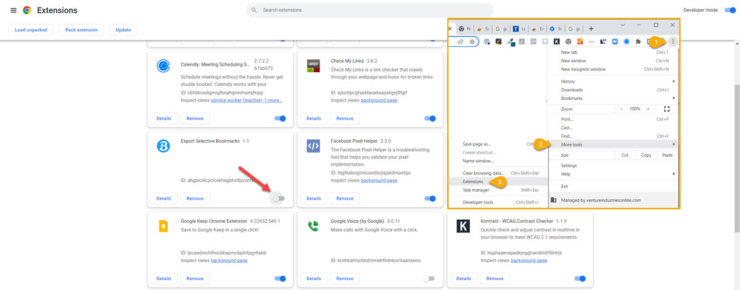Click Pack extension button
This screenshot has height=290, width=740.
[x=81, y=30]
